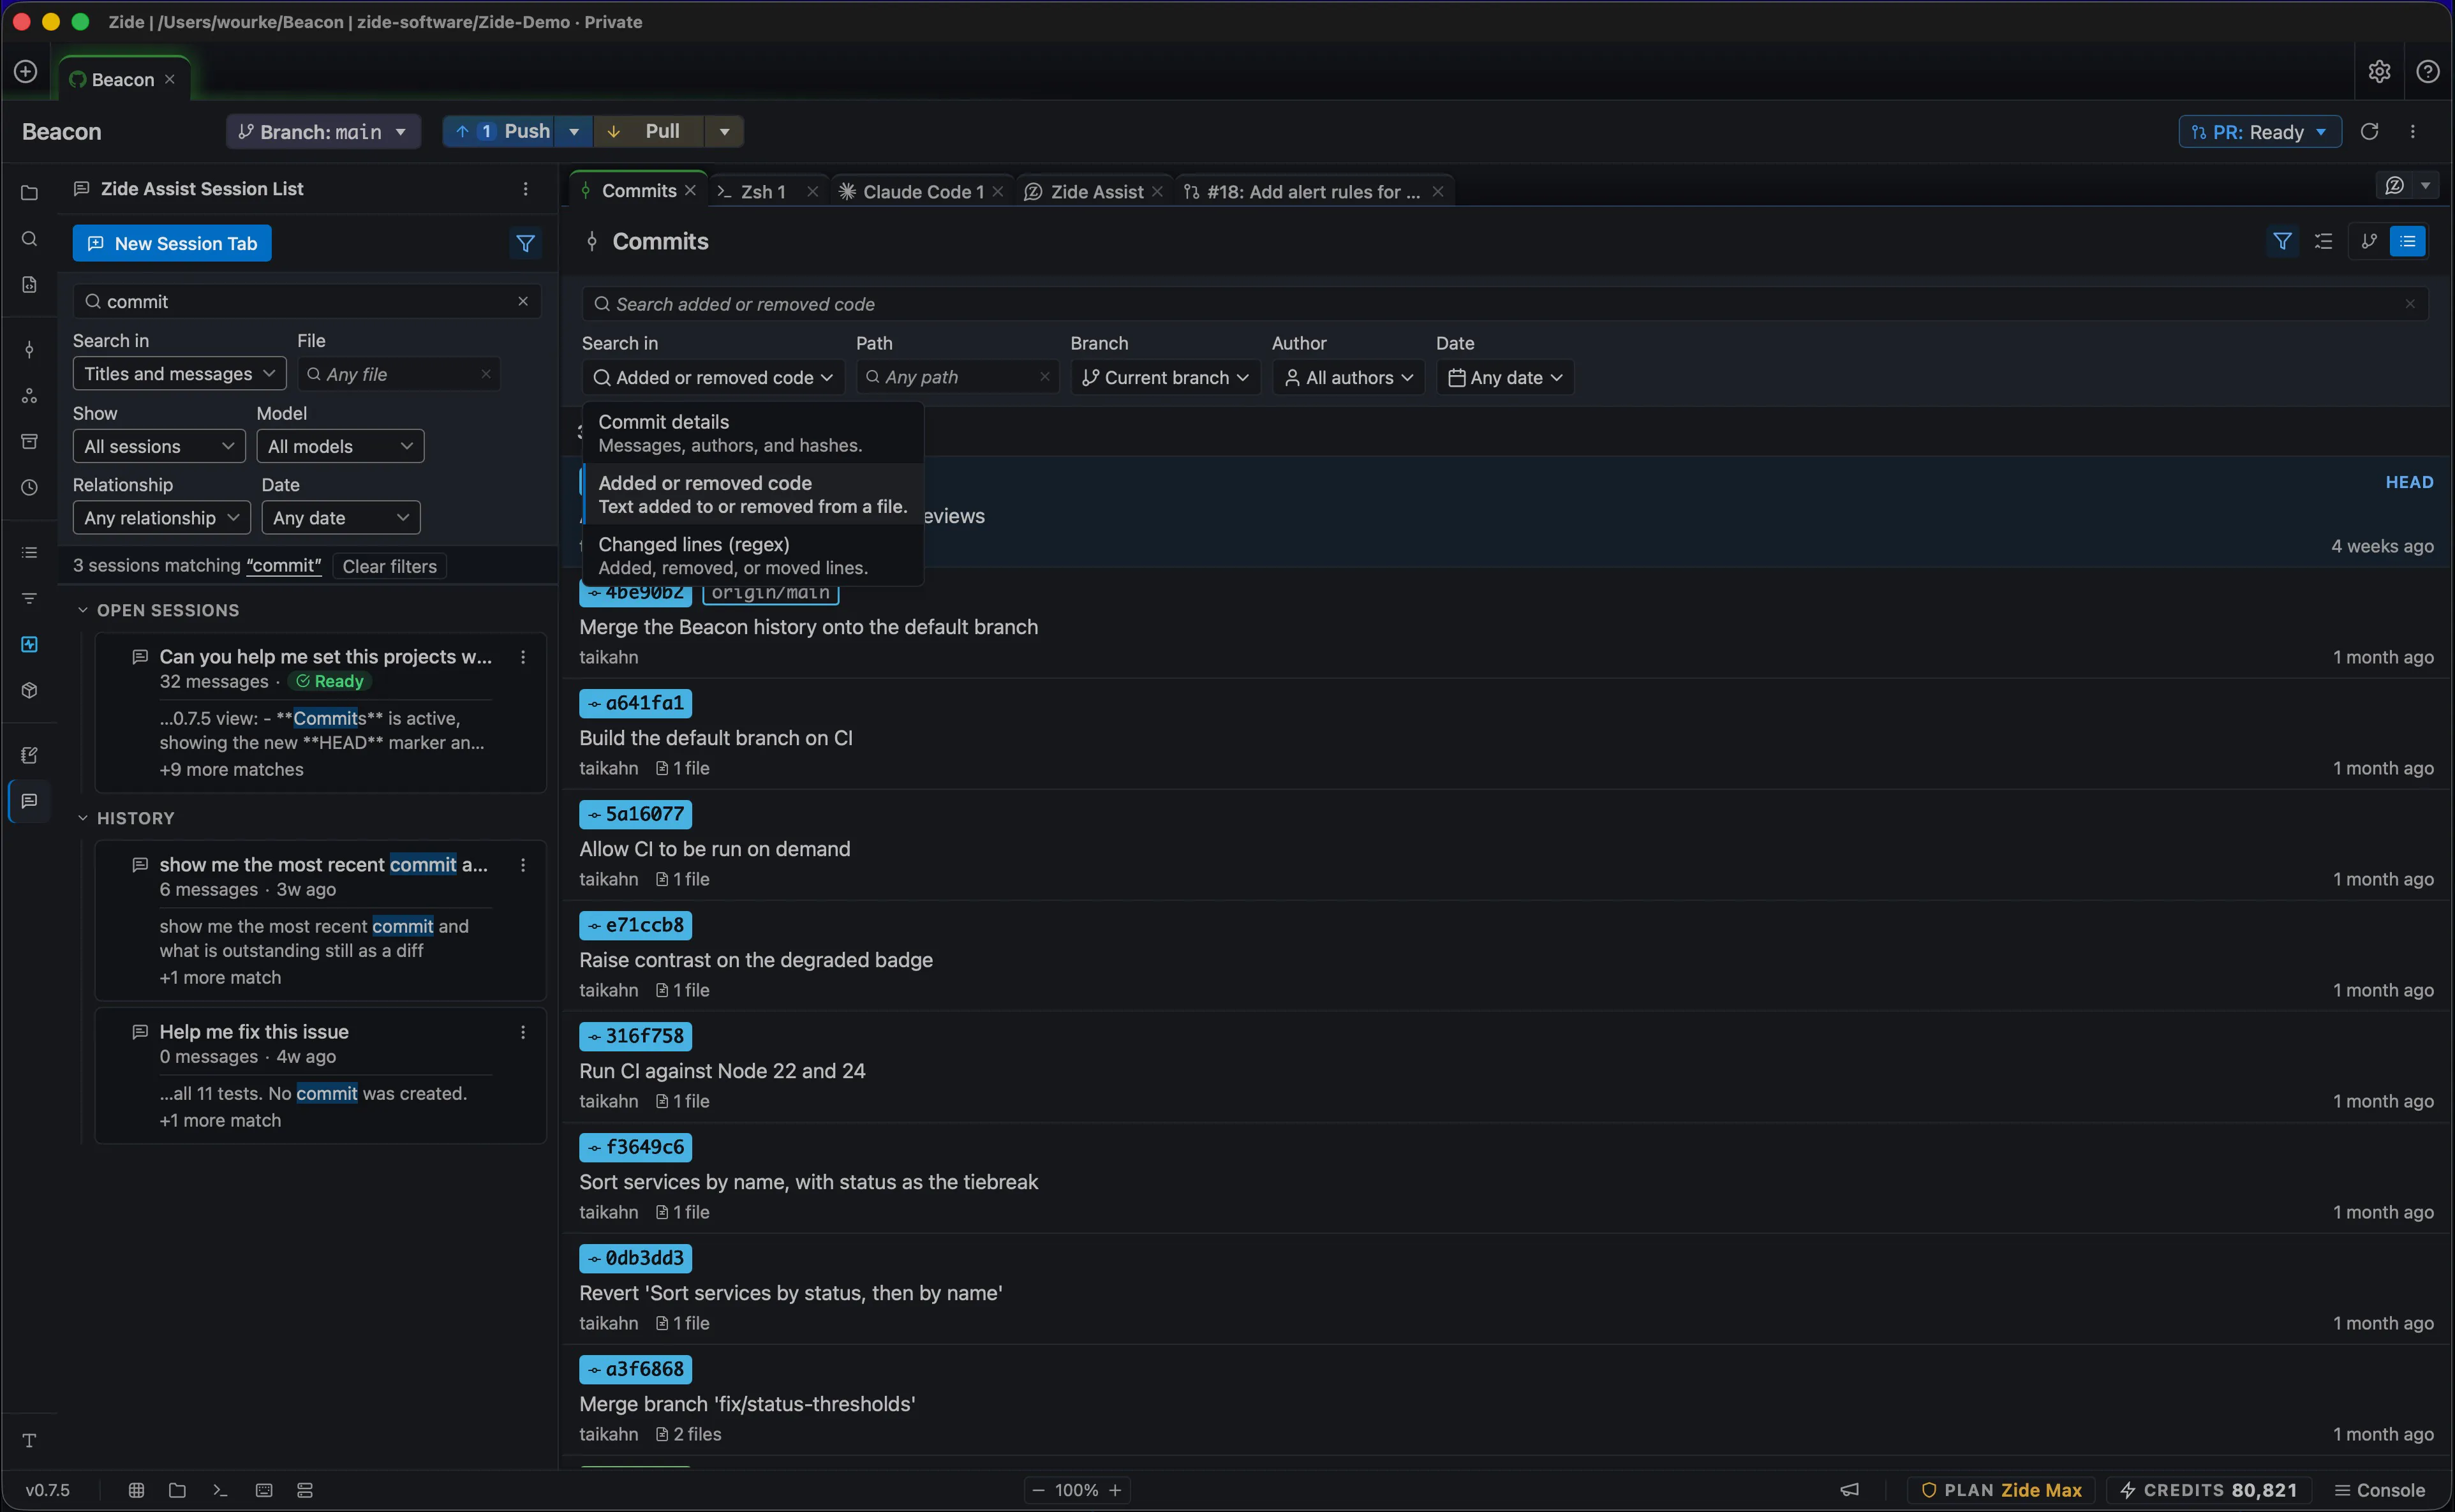Switch to list view in Commits

coord(2407,241)
